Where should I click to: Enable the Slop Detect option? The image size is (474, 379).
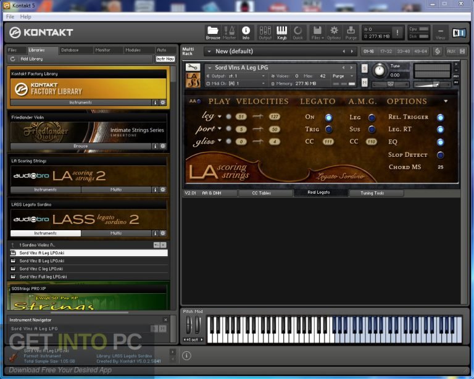[x=440, y=155]
